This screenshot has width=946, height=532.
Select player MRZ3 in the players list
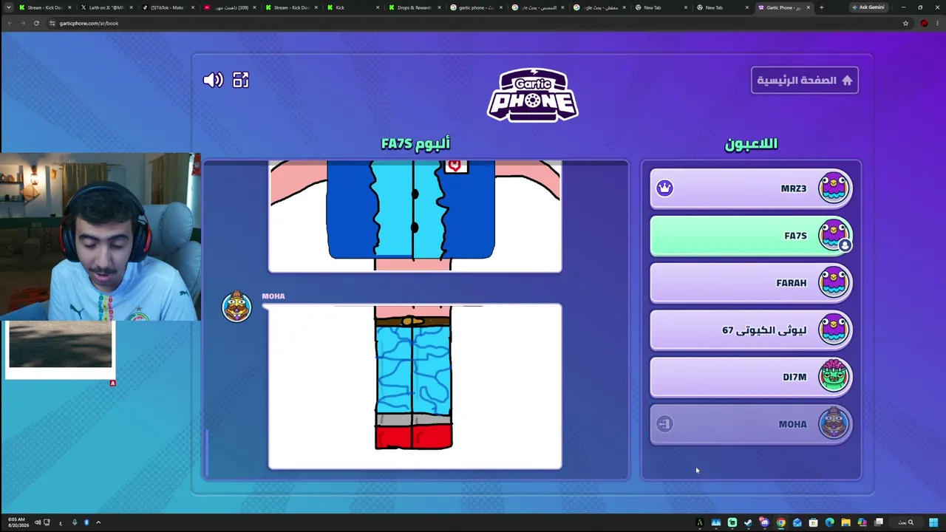751,188
